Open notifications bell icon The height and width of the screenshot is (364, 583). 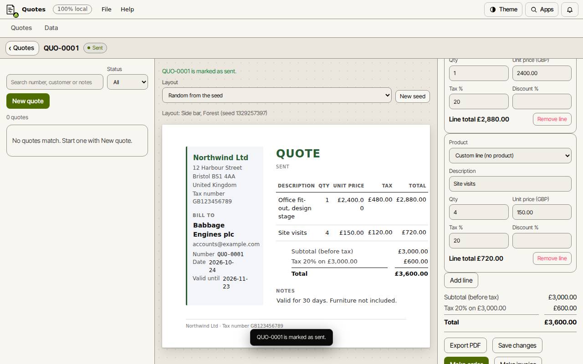point(569,10)
